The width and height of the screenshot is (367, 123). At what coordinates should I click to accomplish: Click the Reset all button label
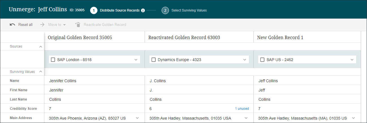click(25, 25)
